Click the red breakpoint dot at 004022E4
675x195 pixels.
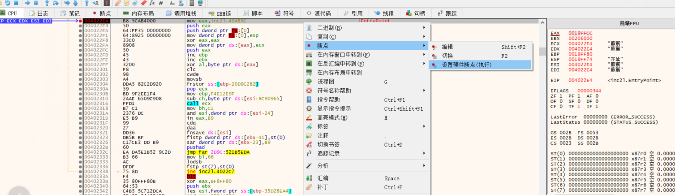80,21
